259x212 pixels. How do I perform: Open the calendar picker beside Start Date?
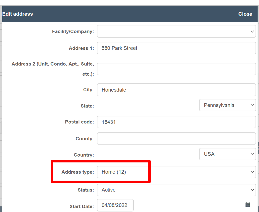tap(247, 205)
